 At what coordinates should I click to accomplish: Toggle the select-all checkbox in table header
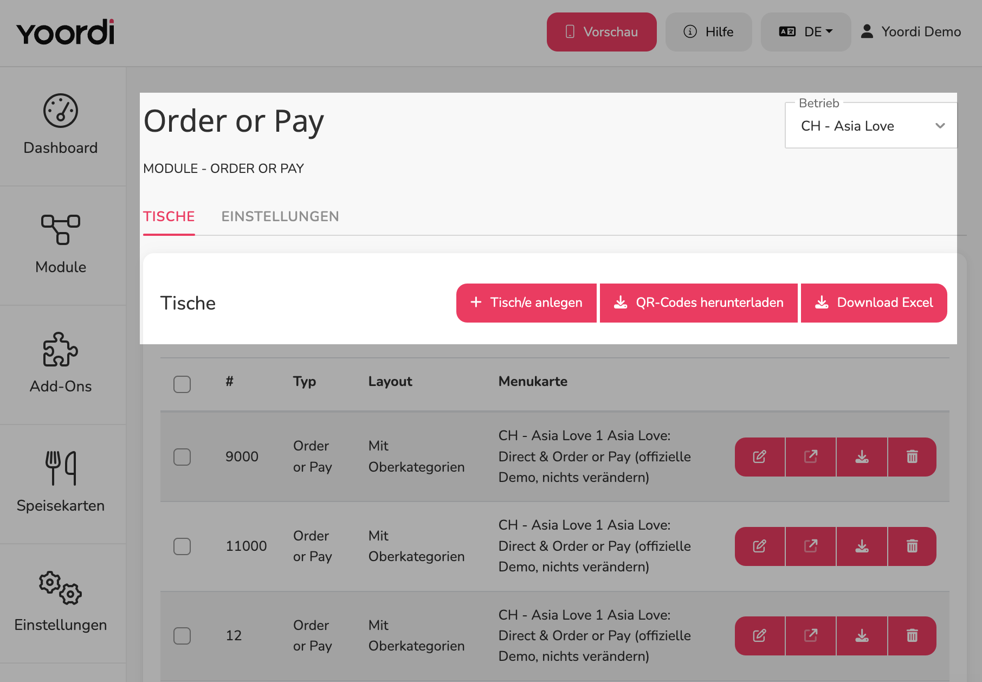[x=182, y=384]
